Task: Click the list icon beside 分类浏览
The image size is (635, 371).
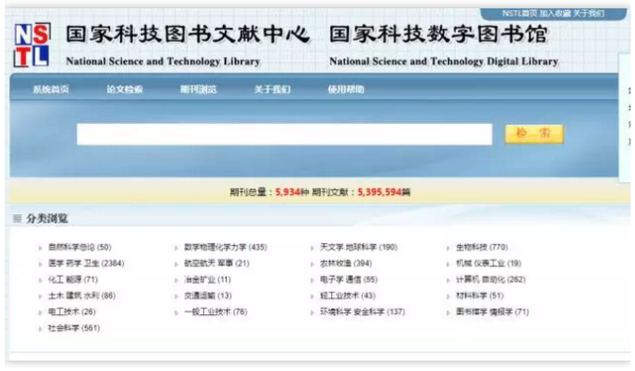Action: pyautogui.click(x=17, y=219)
